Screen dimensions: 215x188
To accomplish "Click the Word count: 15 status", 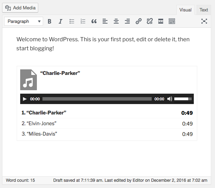I will click(20, 180).
